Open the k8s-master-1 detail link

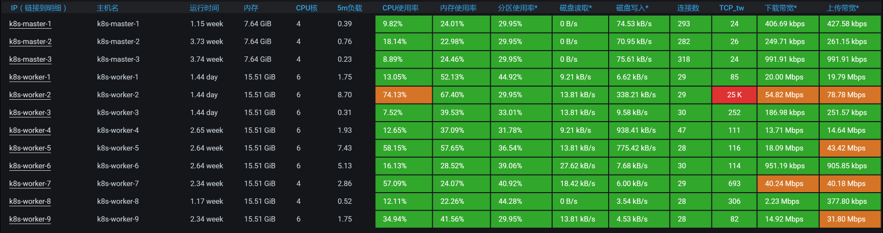(x=30, y=24)
